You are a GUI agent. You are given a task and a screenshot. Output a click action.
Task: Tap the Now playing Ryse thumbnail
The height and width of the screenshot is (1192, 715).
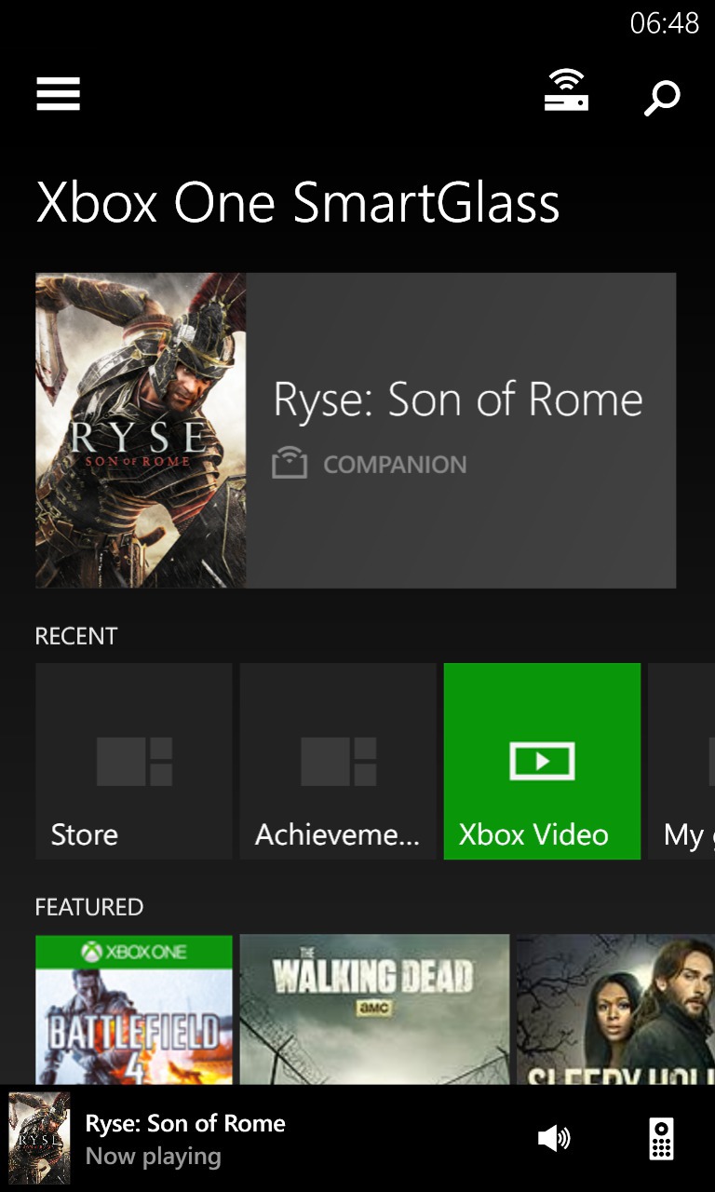tap(39, 1138)
